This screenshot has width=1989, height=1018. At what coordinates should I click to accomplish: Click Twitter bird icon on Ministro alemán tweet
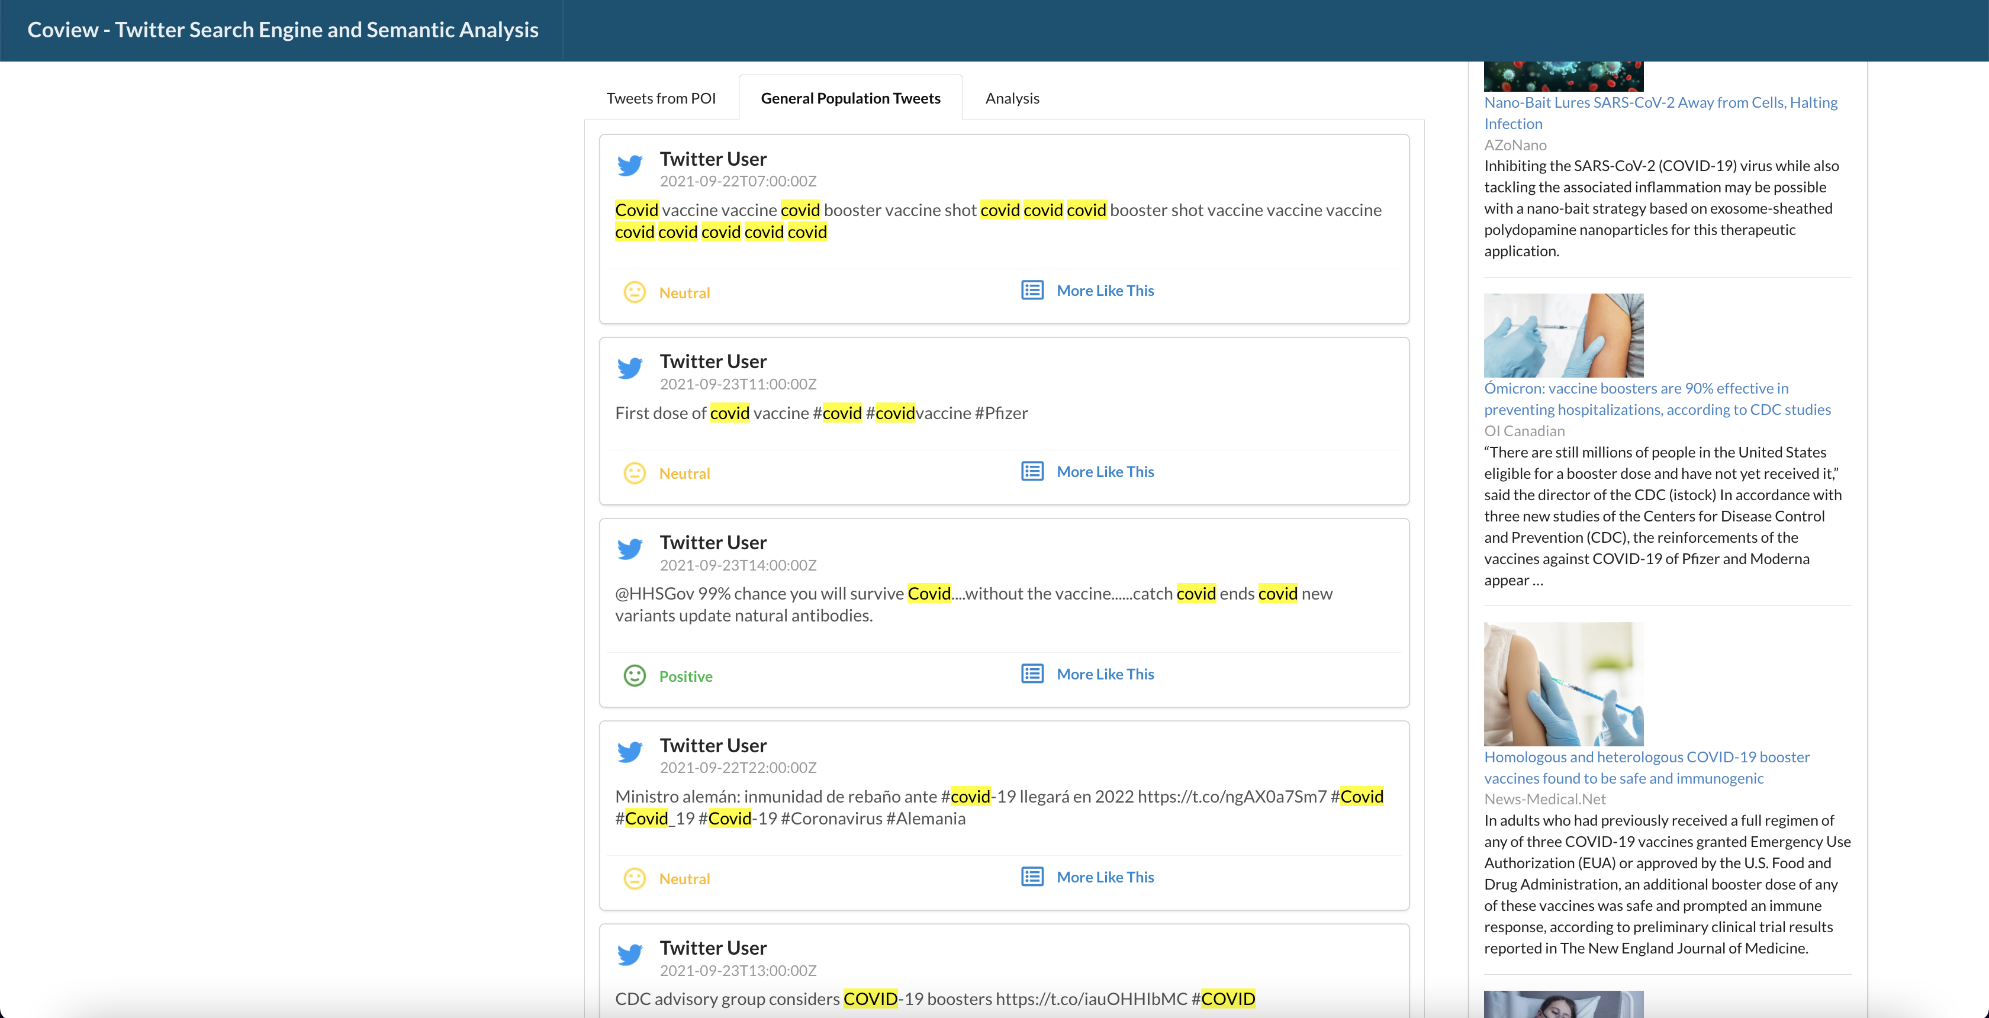point(630,752)
